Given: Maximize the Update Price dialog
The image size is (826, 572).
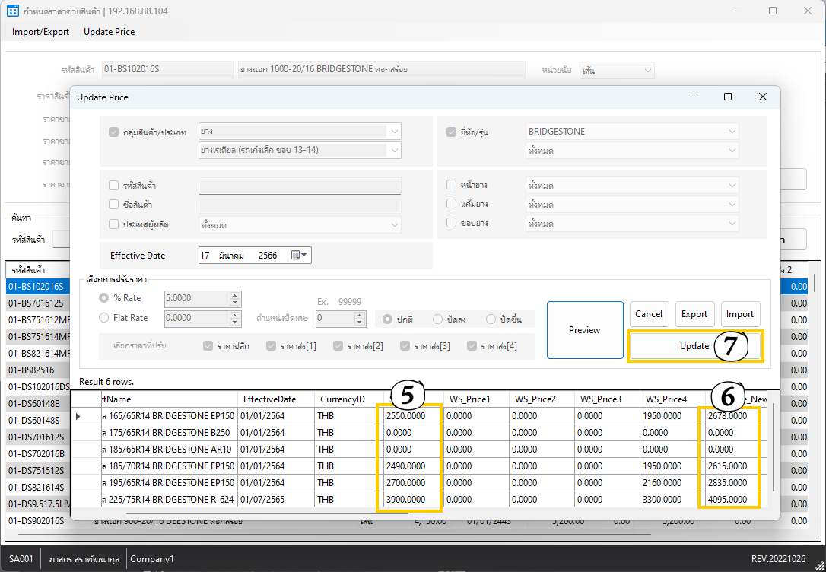Looking at the screenshot, I should click(x=728, y=97).
